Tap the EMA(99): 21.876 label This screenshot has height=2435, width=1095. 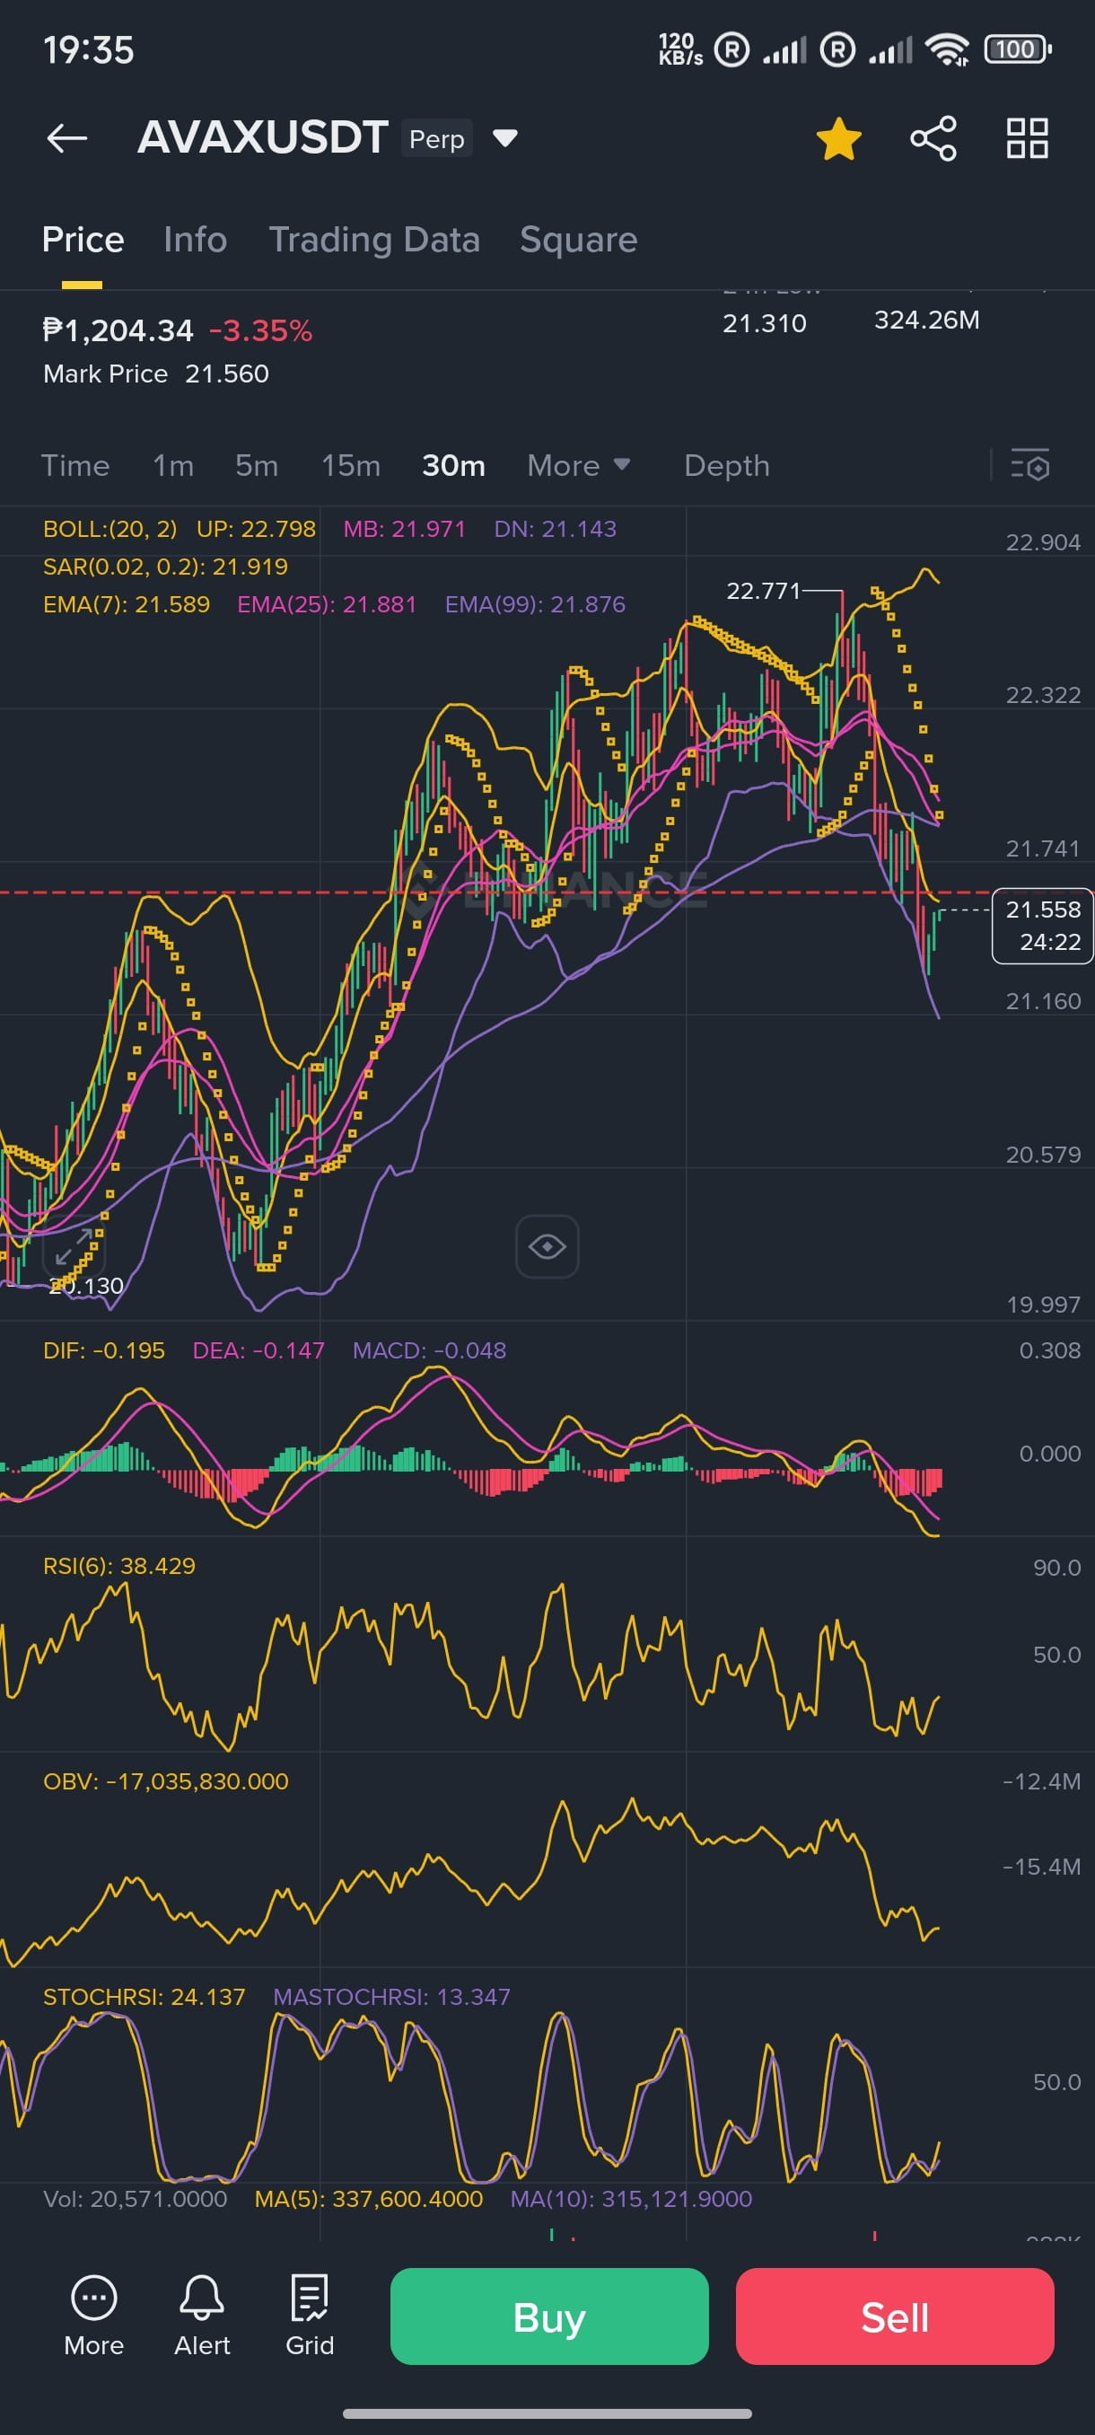tap(536, 605)
